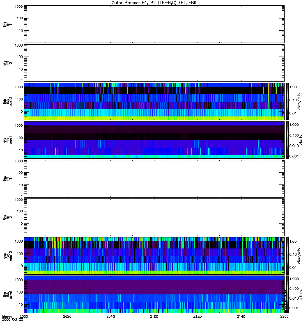The width and height of the screenshot is (308, 328).
Task: Click the <|nT|> unit label beside thb scm1 color bar
Action: click(x=301, y=140)
